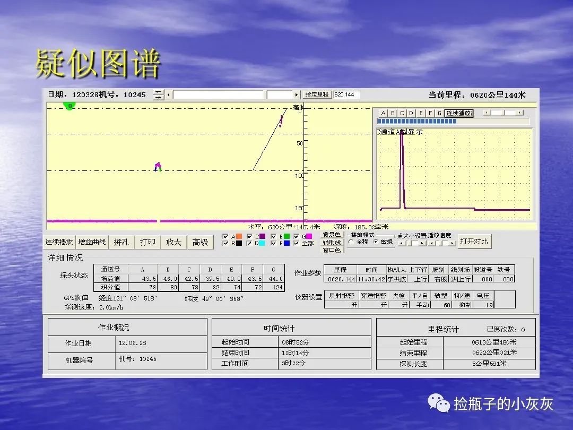Click the right arrow of the top scrollbar

pos(297,94)
